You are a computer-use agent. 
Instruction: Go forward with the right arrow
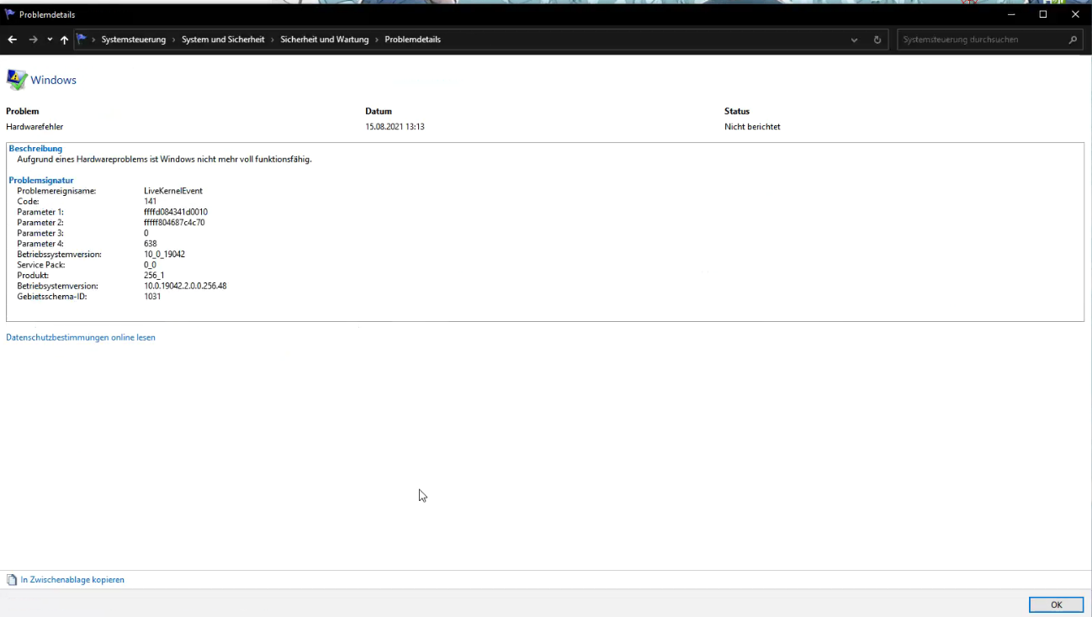[x=33, y=40]
